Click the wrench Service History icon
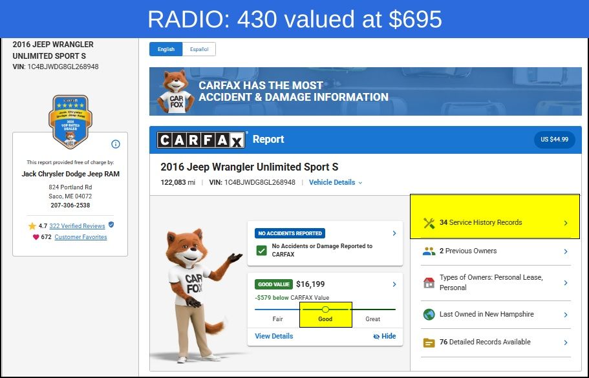 point(429,223)
